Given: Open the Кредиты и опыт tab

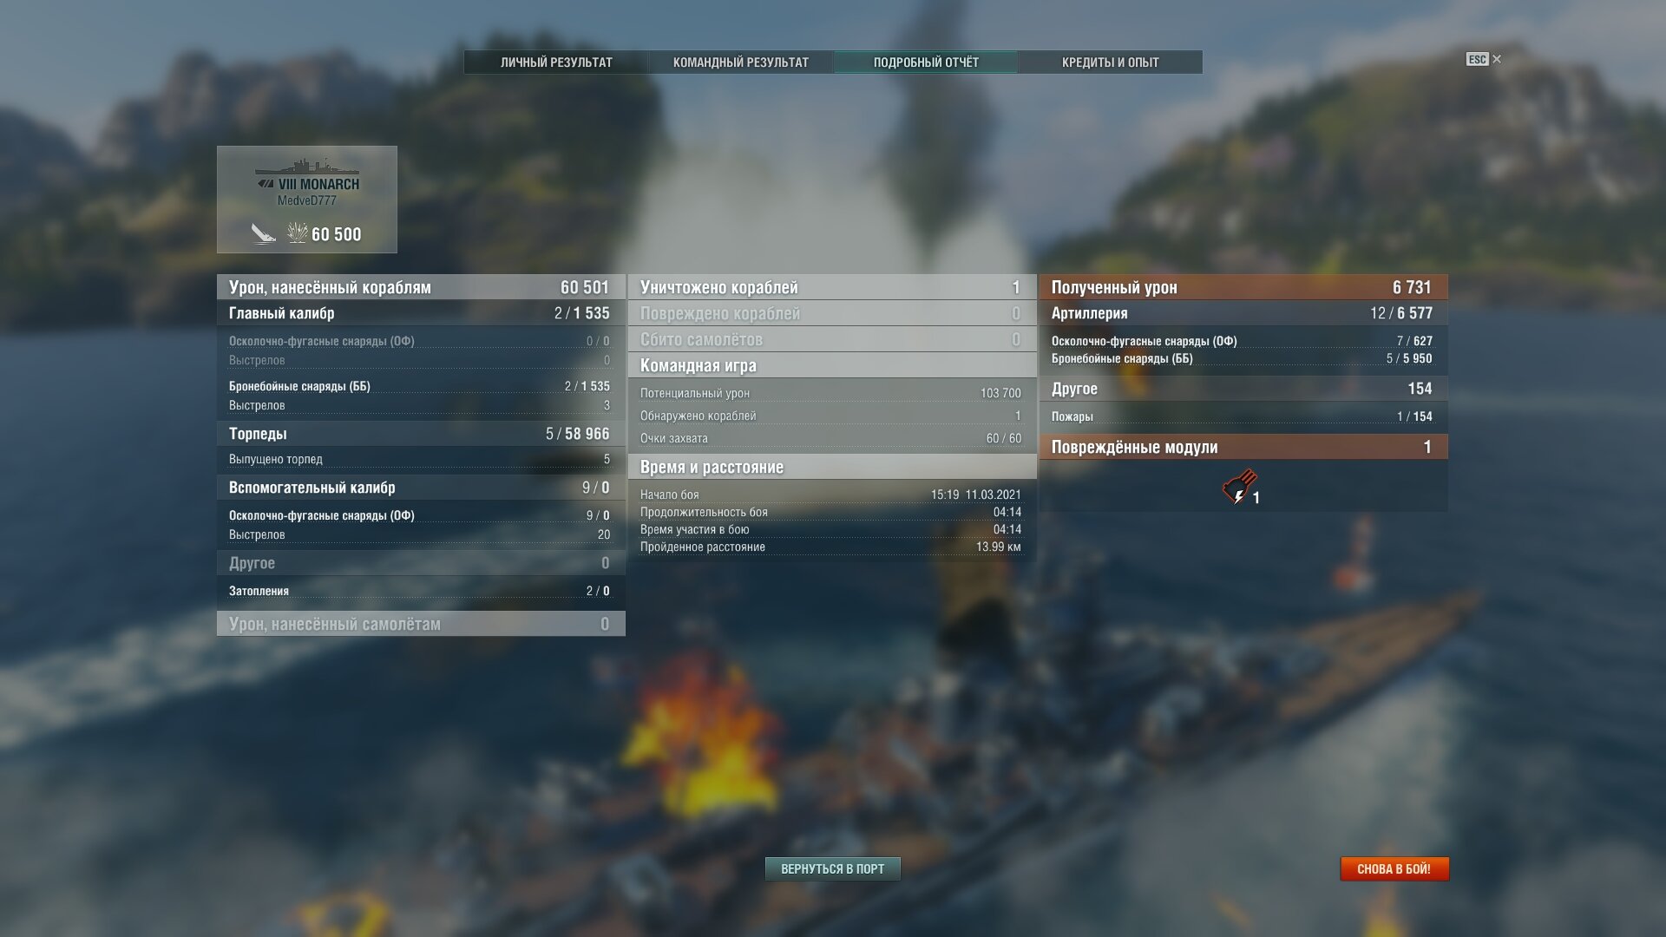Looking at the screenshot, I should 1111,62.
